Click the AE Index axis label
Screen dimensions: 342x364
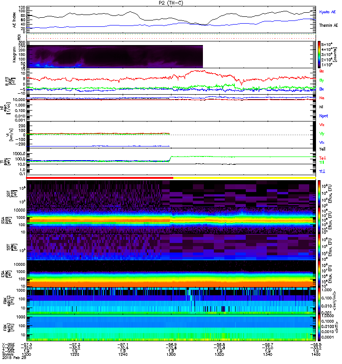pyautogui.click(x=14, y=20)
